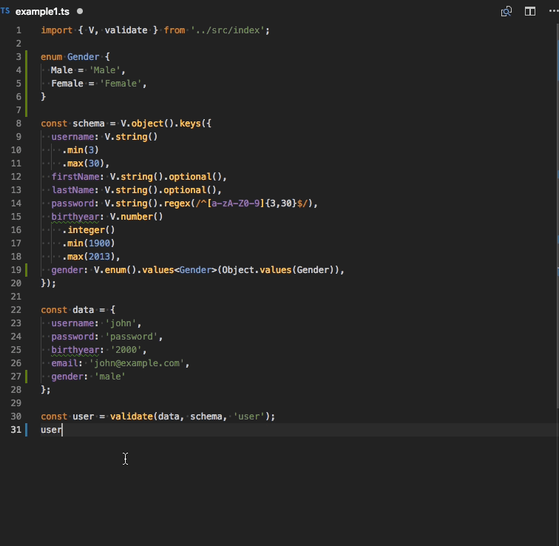Click 'data' variable declaration on line 22
Viewport: 559px width, 546px height.
83,310
